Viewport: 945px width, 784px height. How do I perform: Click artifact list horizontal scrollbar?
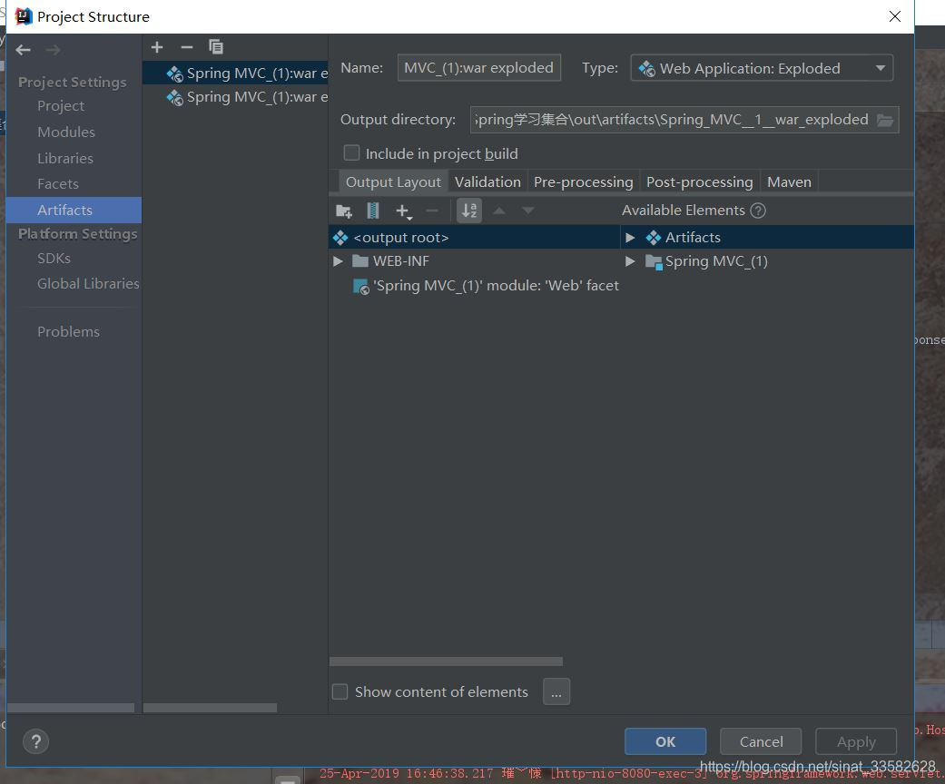coord(211,708)
